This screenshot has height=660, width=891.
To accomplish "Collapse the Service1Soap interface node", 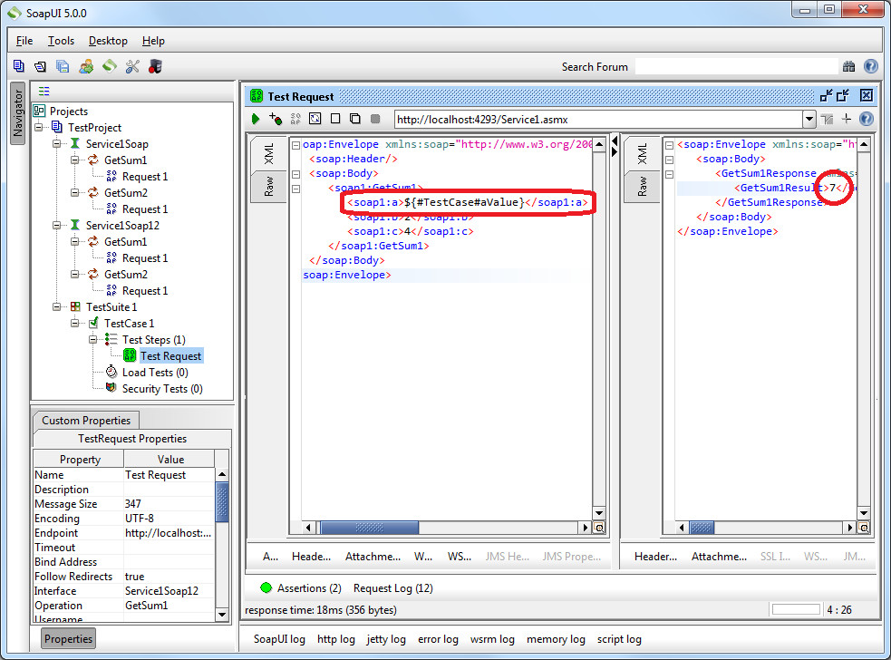I will pyautogui.click(x=56, y=144).
